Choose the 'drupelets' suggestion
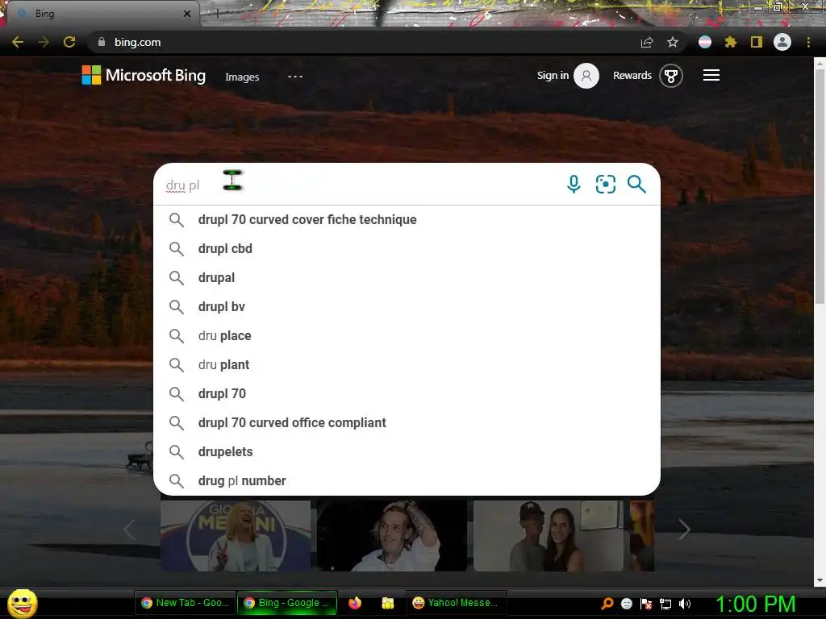Screen dimensions: 826x619 pos(407,451)
